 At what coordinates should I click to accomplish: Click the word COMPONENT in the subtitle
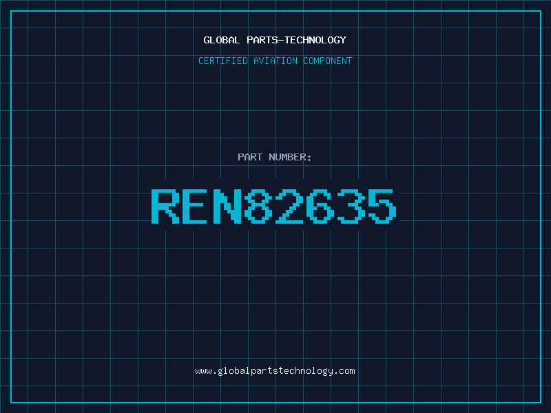(328, 61)
